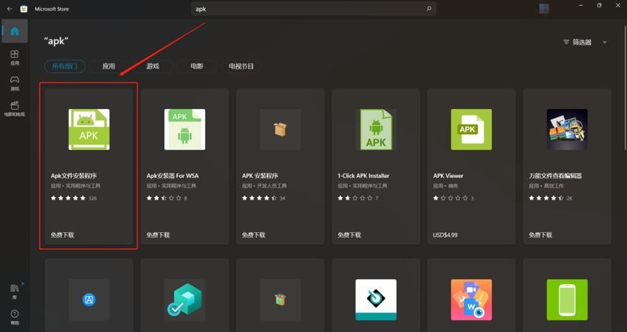
Task: Click 免费下载 under 万能文件查看编辑器
Action: tap(540, 235)
